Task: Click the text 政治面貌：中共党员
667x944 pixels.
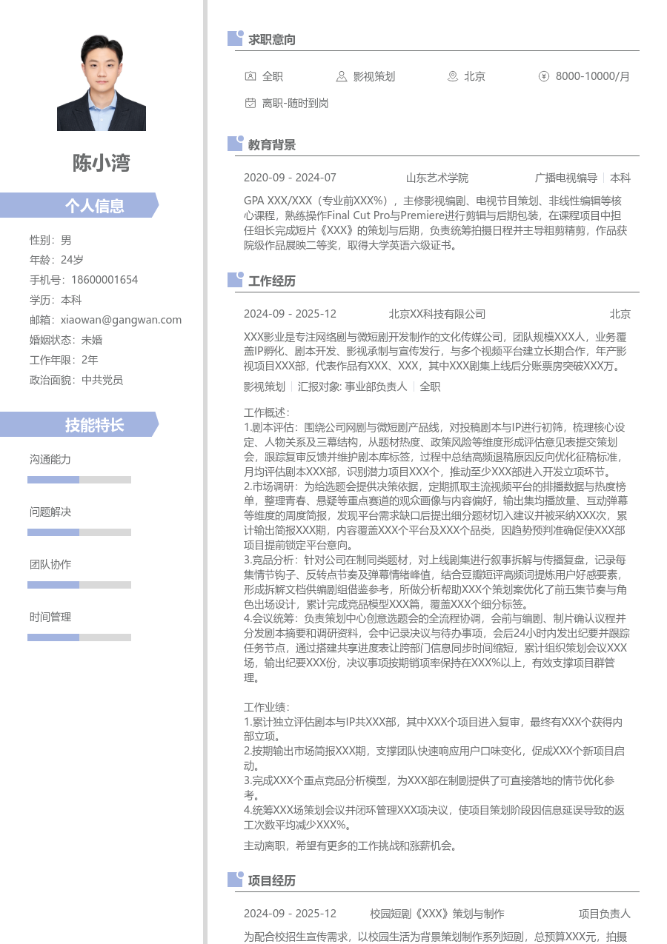Action: [x=76, y=380]
